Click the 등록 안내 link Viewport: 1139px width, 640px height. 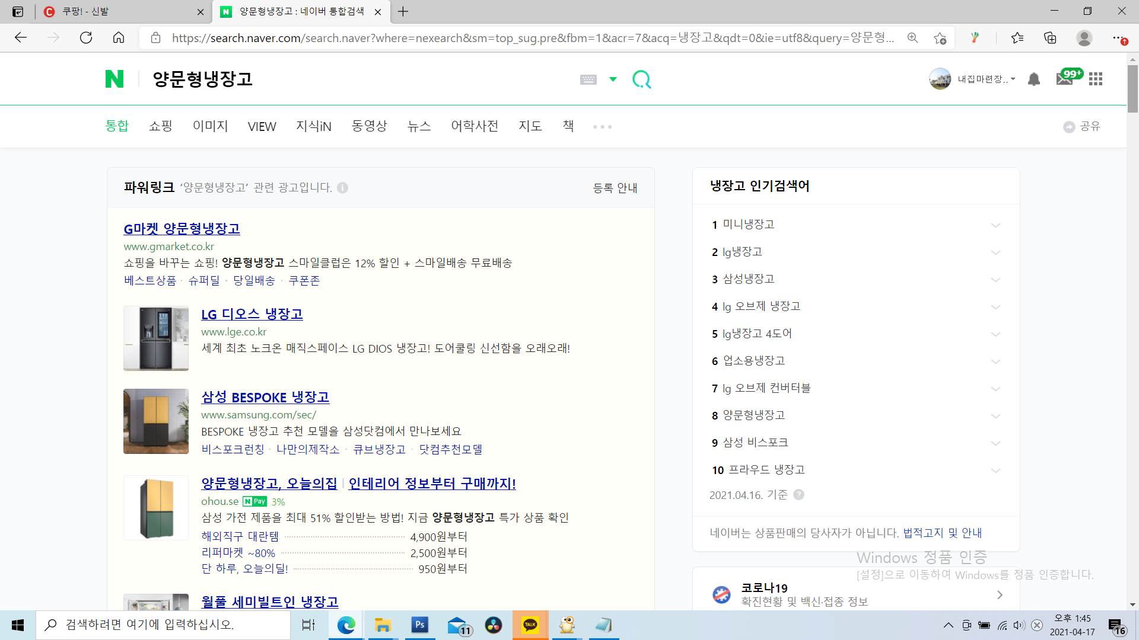point(615,188)
